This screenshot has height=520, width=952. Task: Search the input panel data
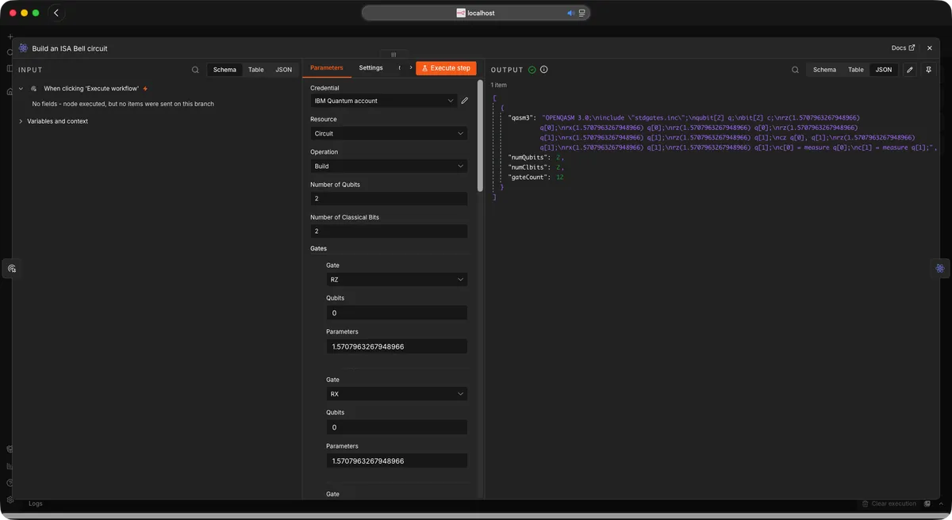click(x=195, y=70)
